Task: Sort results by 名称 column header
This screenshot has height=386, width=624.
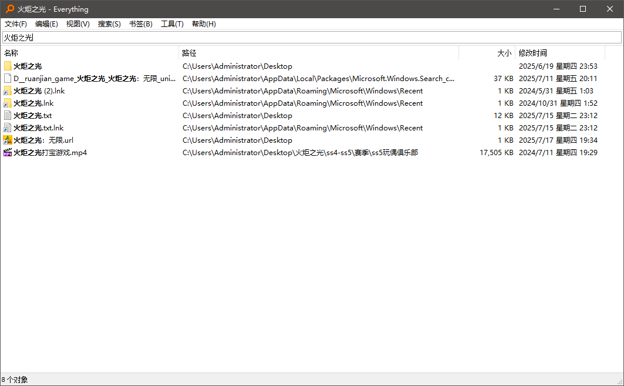Action: pyautogui.click(x=88, y=53)
